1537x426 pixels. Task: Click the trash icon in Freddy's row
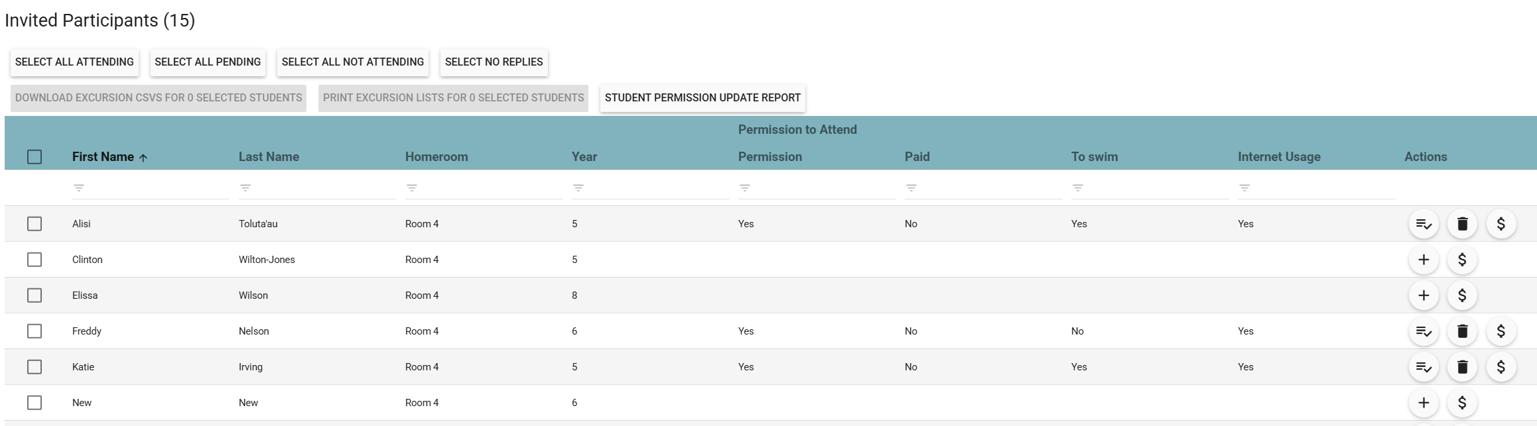point(1462,331)
